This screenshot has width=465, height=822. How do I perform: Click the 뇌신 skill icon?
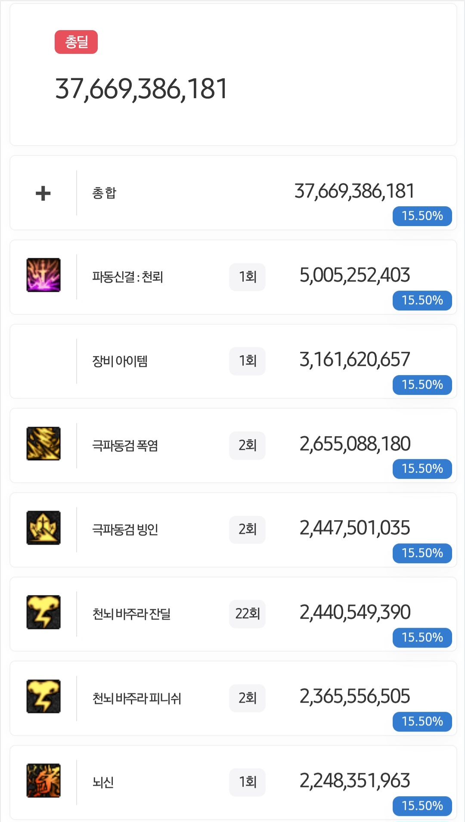(43, 781)
